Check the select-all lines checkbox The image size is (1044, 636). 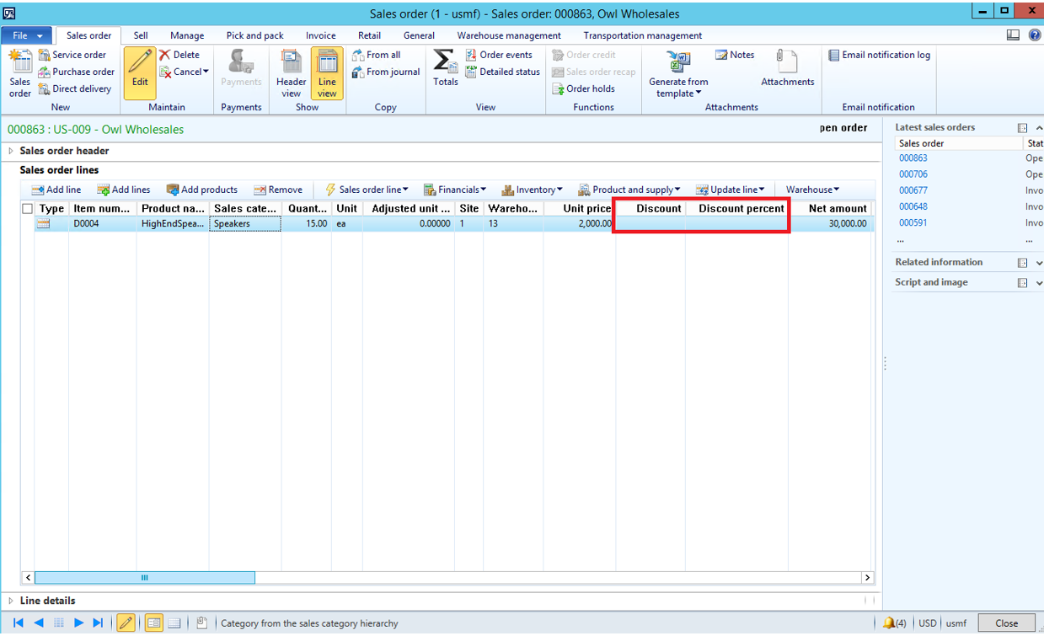(28, 209)
